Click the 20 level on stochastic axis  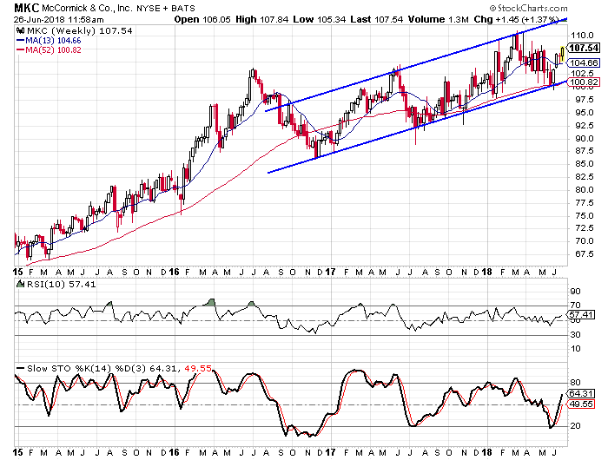pyautogui.click(x=575, y=426)
